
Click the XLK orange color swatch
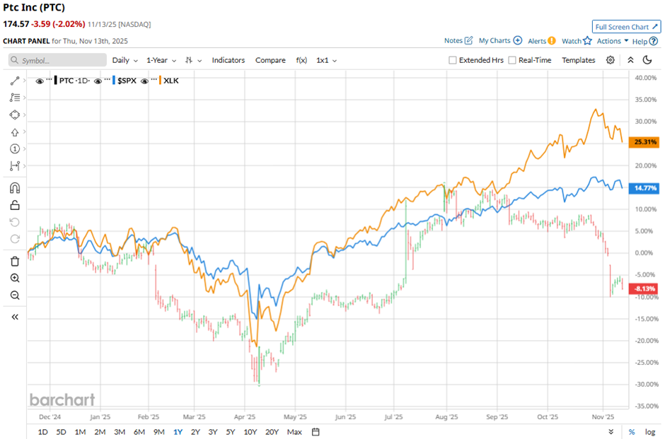click(x=160, y=81)
